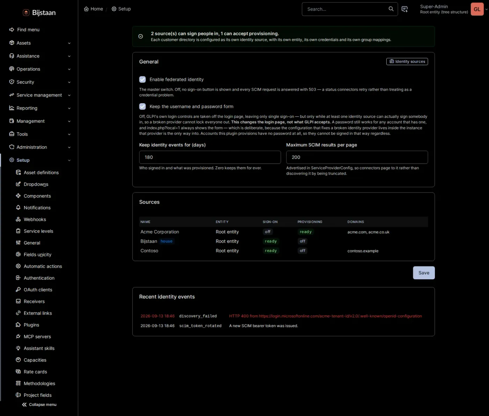This screenshot has height=416, width=489.
Task: Click the Maximum SCIM results field
Action: point(357,157)
